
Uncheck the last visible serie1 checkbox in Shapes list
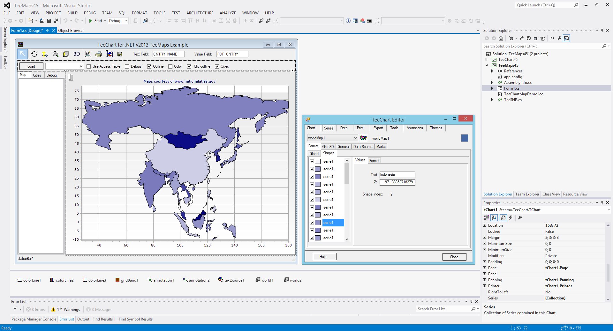[x=312, y=238]
